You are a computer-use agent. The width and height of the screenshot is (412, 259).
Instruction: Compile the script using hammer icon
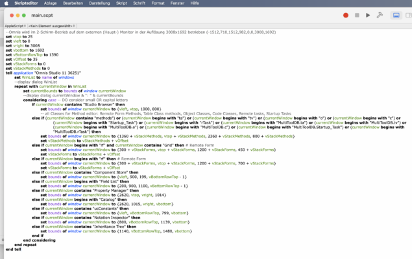click(380, 15)
